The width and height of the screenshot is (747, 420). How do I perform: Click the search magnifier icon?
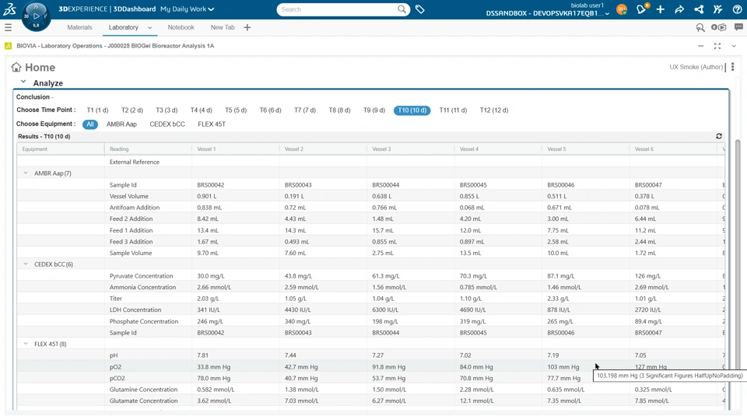click(402, 9)
